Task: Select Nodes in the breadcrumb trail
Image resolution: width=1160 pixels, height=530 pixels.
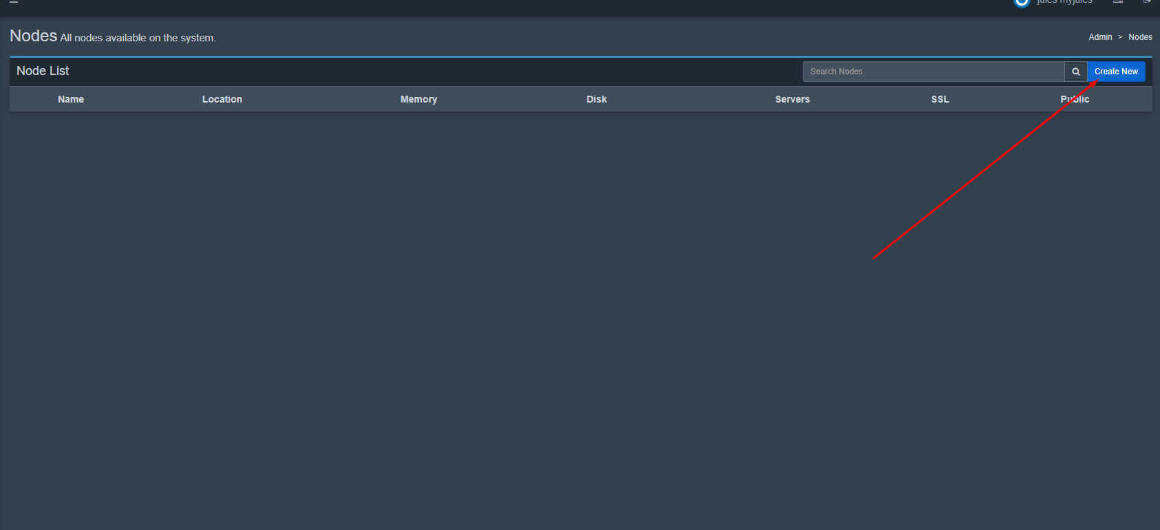Action: click(1140, 37)
